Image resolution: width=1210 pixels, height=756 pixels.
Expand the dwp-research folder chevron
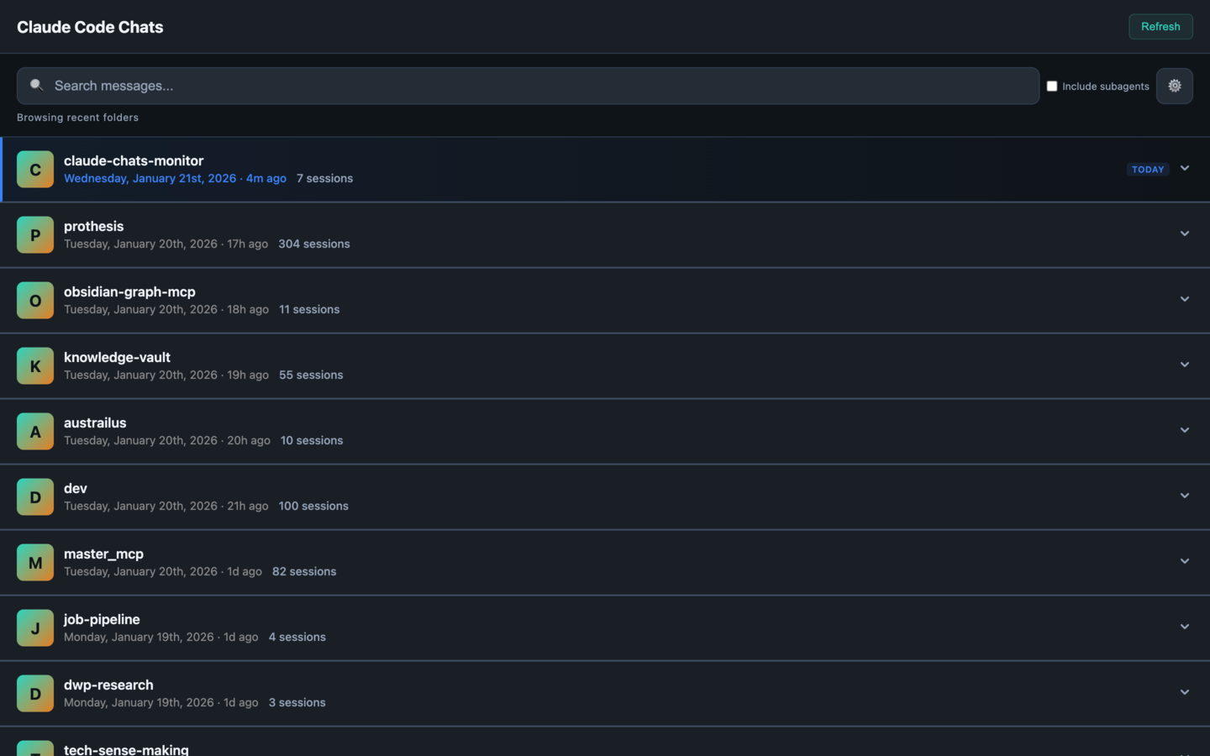click(1185, 692)
